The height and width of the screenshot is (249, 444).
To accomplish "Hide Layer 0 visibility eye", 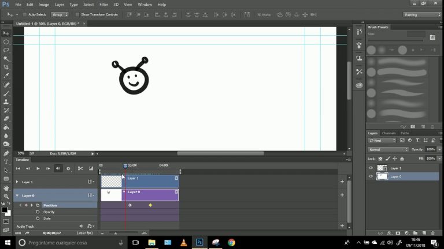I will [371, 176].
